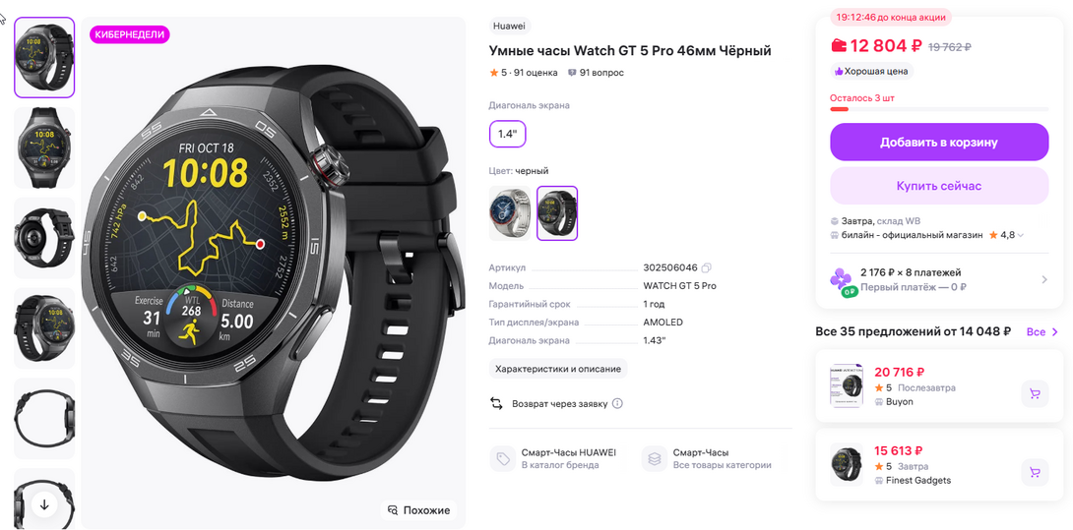
Task: Choose the silver watch color variant
Action: tap(509, 213)
